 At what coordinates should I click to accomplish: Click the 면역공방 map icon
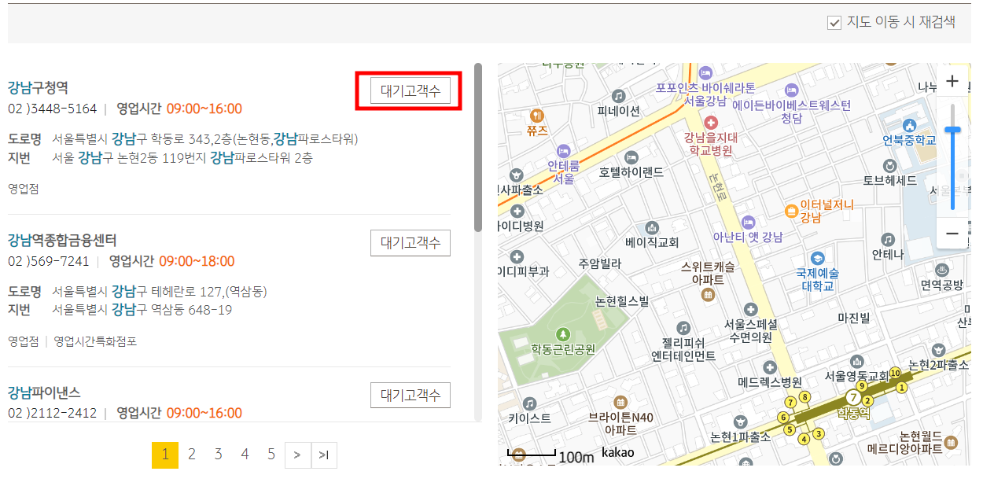(941, 270)
